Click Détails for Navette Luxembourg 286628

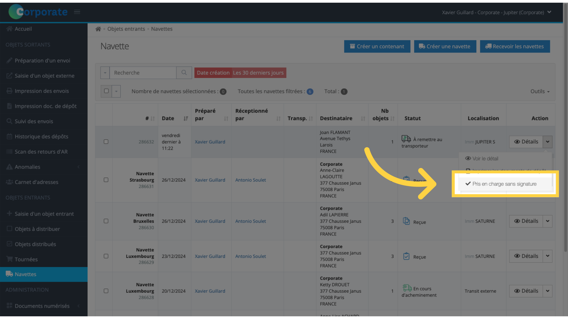(x=526, y=291)
